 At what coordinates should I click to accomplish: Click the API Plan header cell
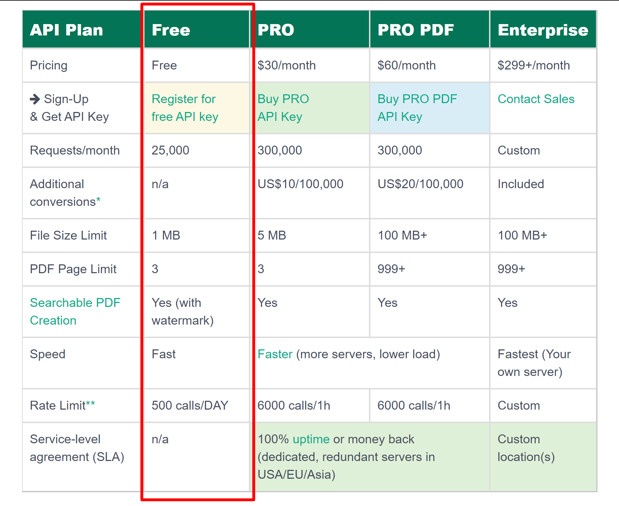[x=81, y=29]
